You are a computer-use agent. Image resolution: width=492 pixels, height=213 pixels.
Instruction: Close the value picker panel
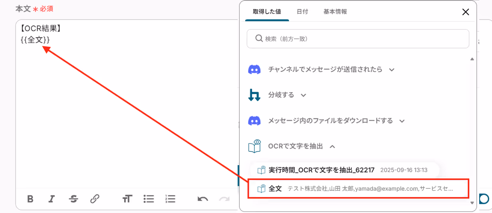(465, 12)
